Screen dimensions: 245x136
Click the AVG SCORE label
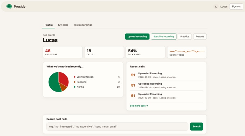51,55
